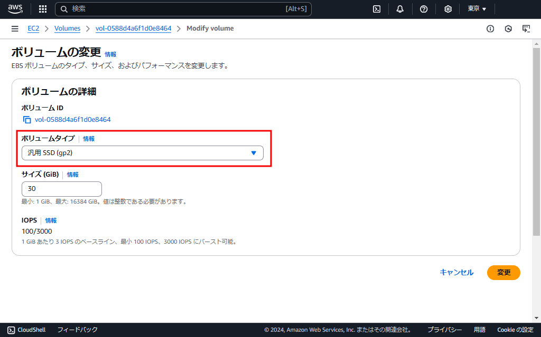Go to EC2 breadcrumb link
Image resolution: width=541 pixels, height=337 pixels.
click(x=33, y=28)
